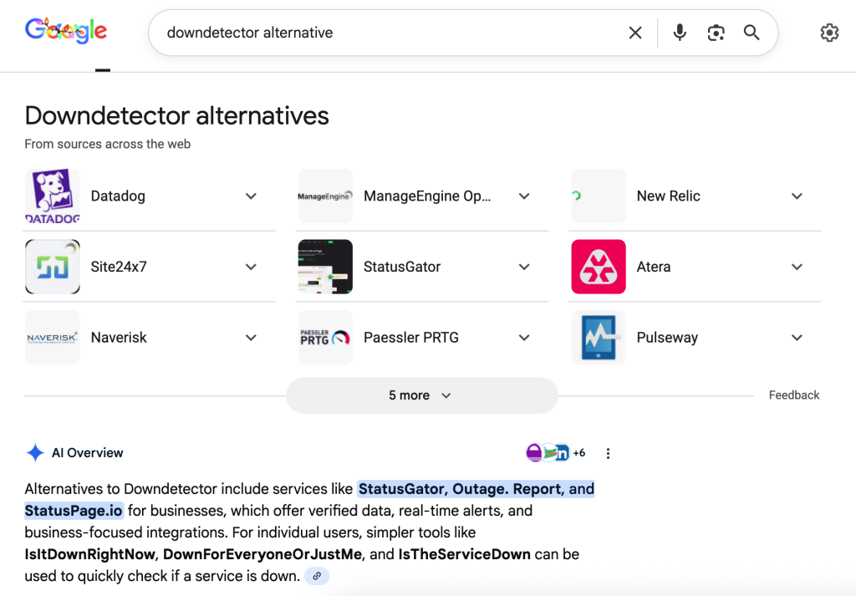Image resolution: width=856 pixels, height=596 pixels.
Task: Expand the StatusGator entry
Action: coord(524,266)
